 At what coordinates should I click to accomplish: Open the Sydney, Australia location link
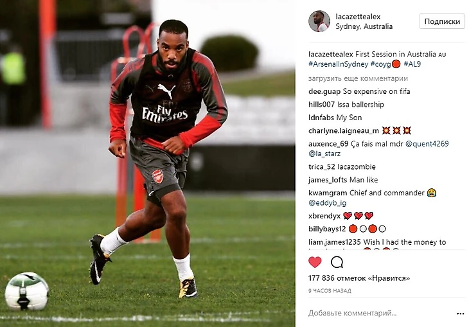[x=364, y=26]
